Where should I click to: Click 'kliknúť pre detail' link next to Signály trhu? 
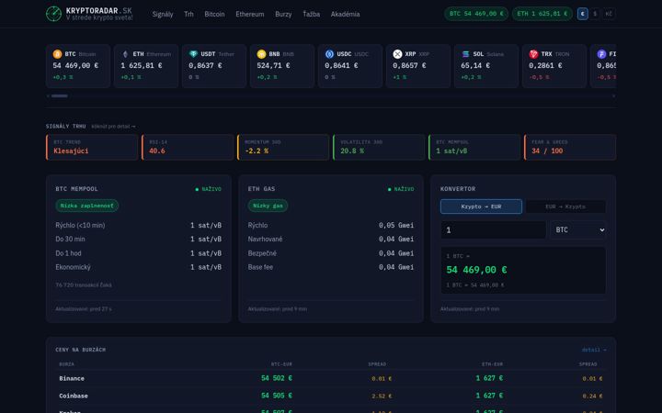113,127
